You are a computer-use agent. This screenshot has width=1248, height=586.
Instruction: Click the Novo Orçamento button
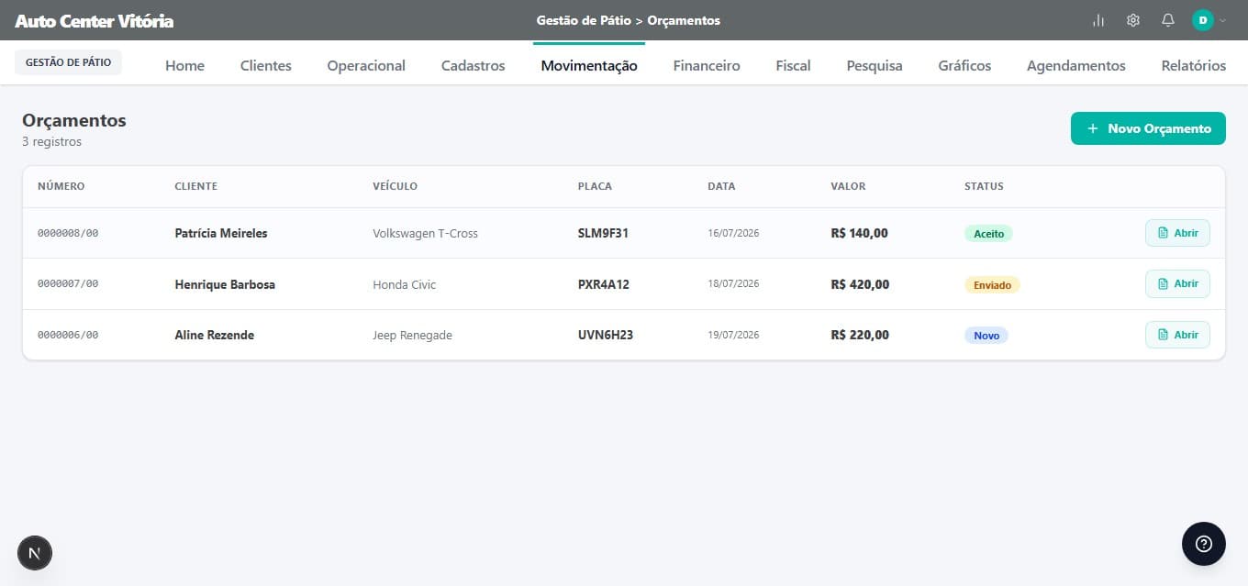(x=1148, y=128)
